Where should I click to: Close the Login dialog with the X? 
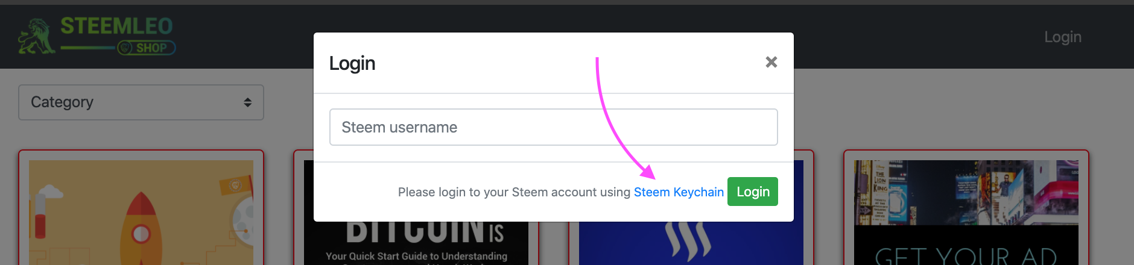[771, 62]
